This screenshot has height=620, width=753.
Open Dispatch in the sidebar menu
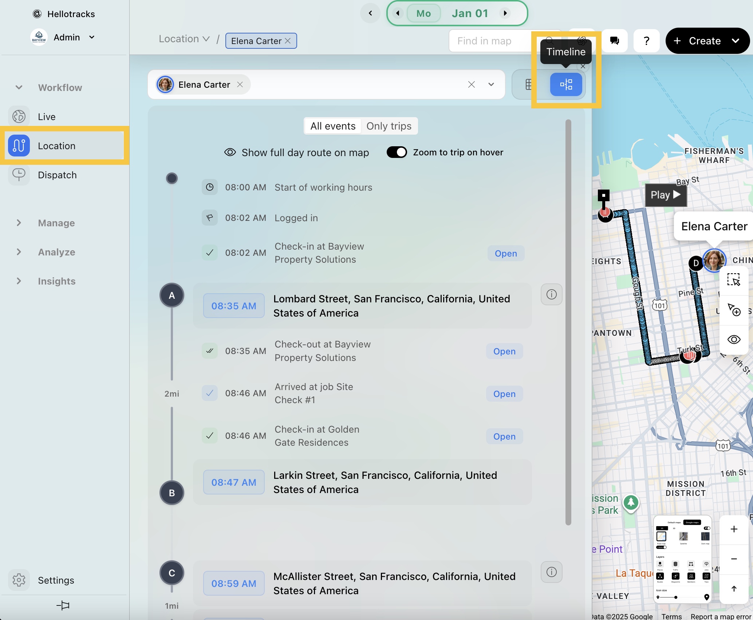click(57, 175)
